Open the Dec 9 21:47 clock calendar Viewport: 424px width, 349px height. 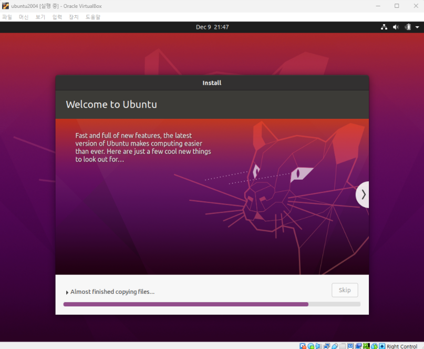pyautogui.click(x=212, y=27)
